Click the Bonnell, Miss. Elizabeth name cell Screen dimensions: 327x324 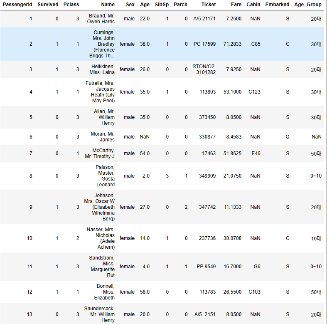point(104,292)
